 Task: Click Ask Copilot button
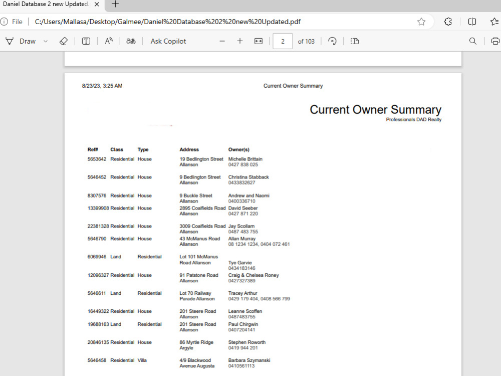[168, 41]
